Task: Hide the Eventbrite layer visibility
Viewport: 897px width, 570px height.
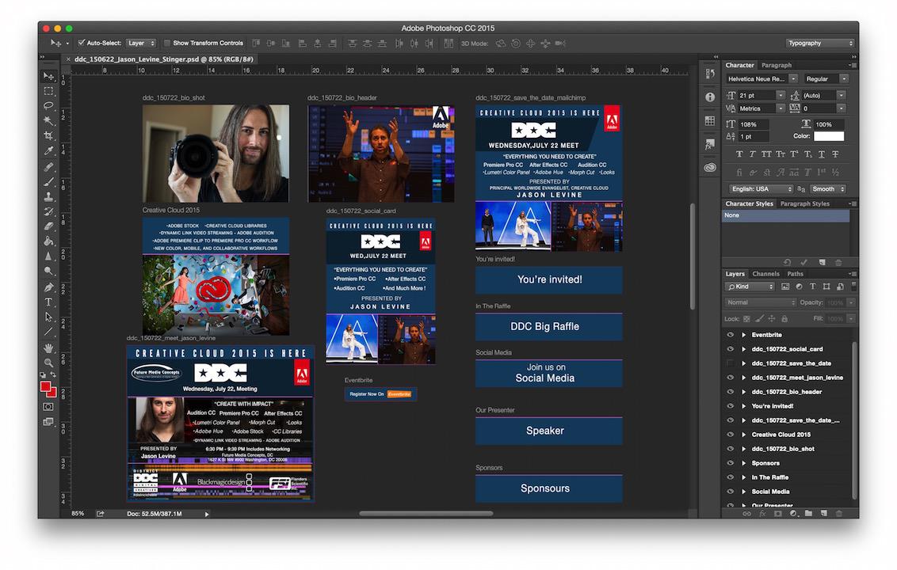Action: pos(730,335)
